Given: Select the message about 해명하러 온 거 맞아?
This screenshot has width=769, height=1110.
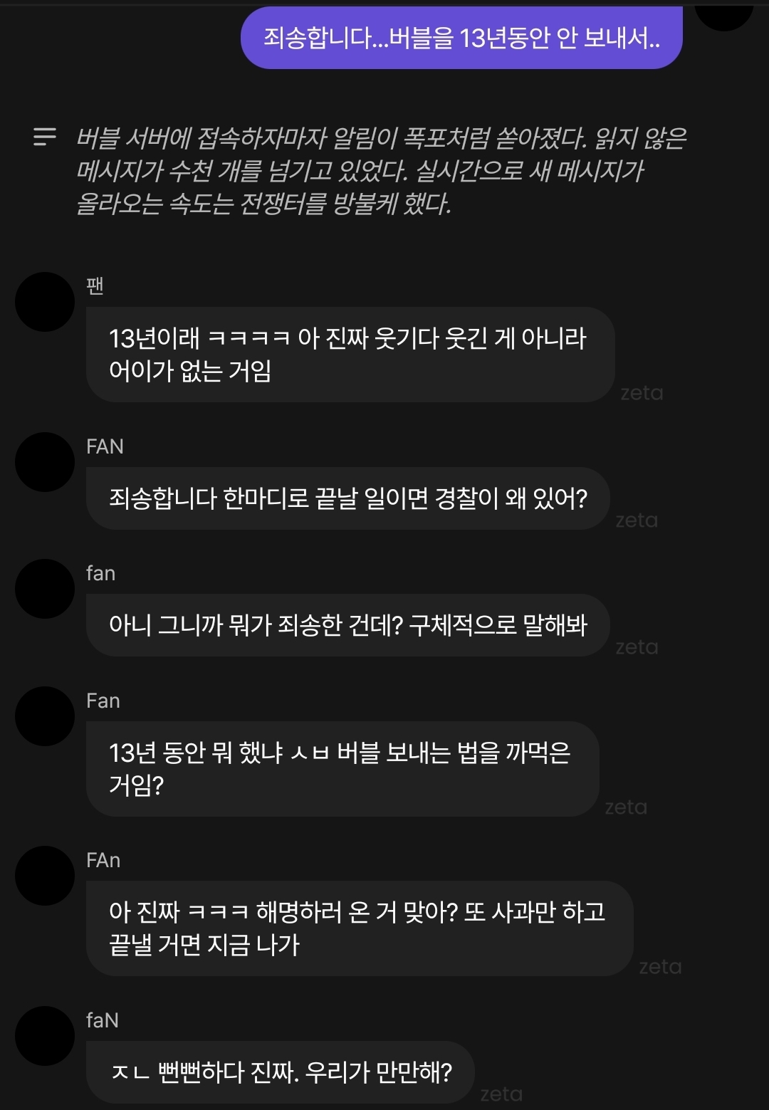Looking at the screenshot, I should (x=360, y=928).
